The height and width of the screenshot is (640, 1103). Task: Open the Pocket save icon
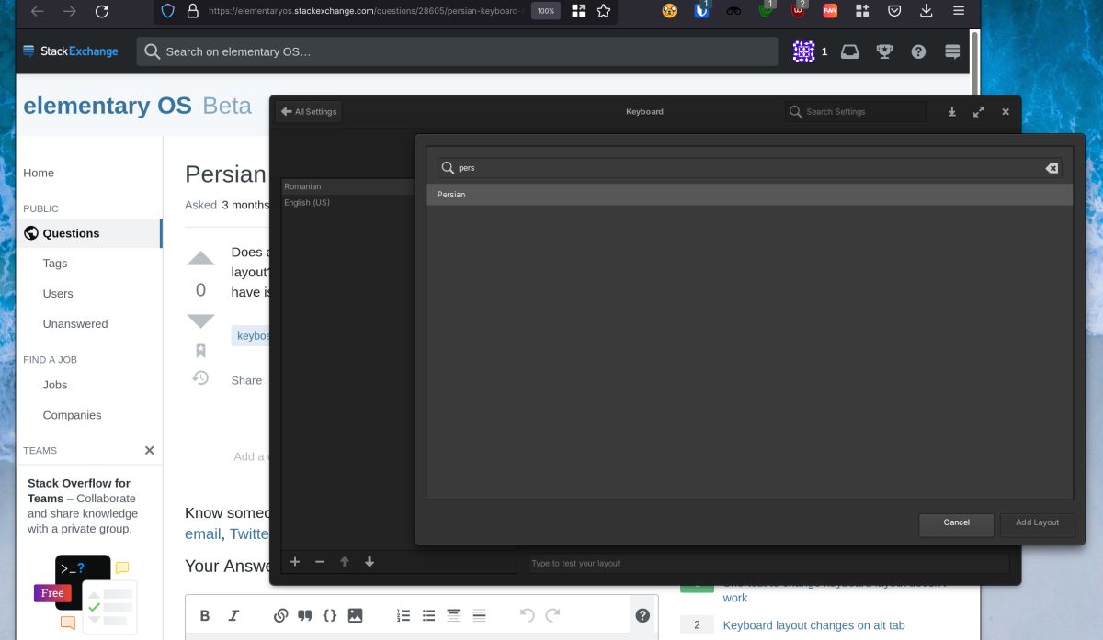click(x=894, y=11)
